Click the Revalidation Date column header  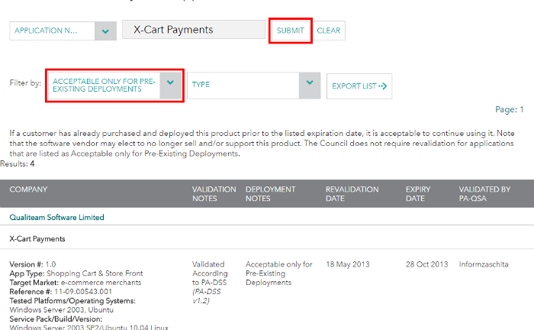pyautogui.click(x=352, y=193)
